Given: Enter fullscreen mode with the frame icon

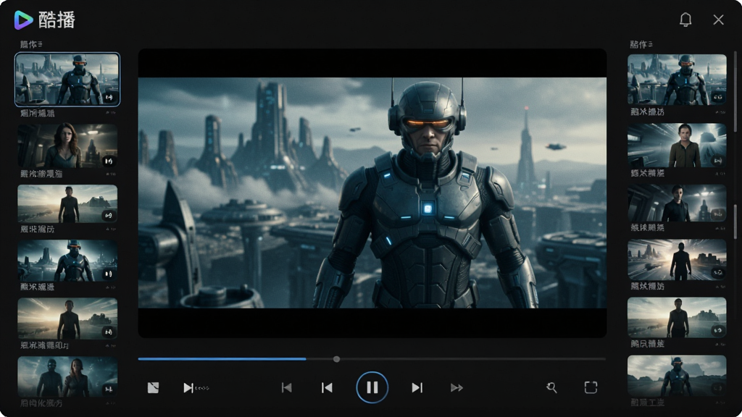Looking at the screenshot, I should [591, 388].
